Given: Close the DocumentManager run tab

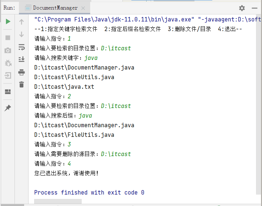Looking at the screenshot, I should (83, 8).
